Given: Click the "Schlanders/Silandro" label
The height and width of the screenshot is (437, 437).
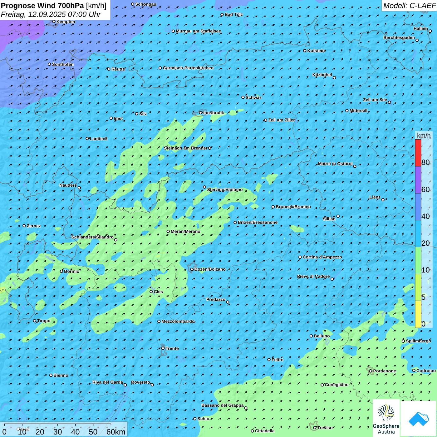Looking at the screenshot, I should 92,237.
